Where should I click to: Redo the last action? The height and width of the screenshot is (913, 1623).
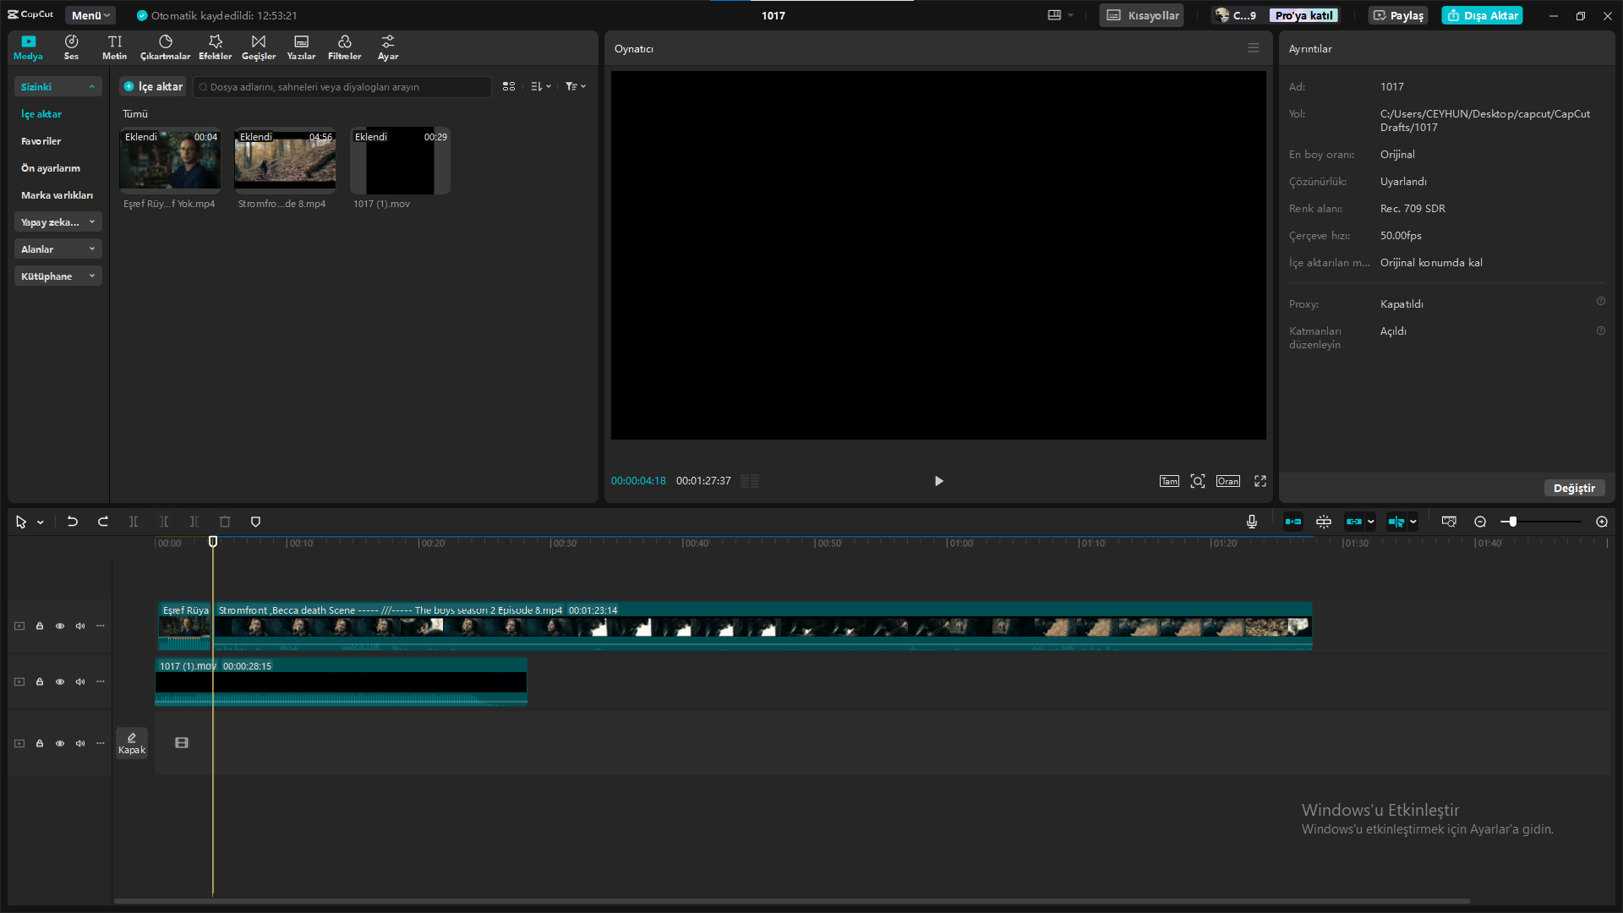point(103,522)
